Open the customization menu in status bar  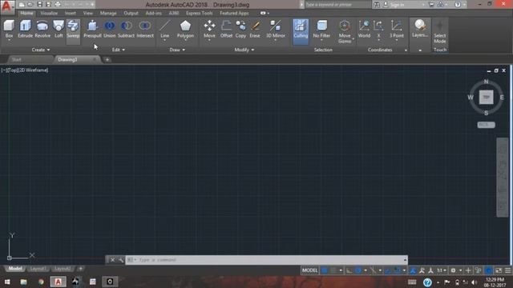point(507,270)
